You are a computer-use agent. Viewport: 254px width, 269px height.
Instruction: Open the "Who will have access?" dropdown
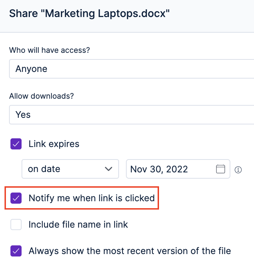point(132,69)
